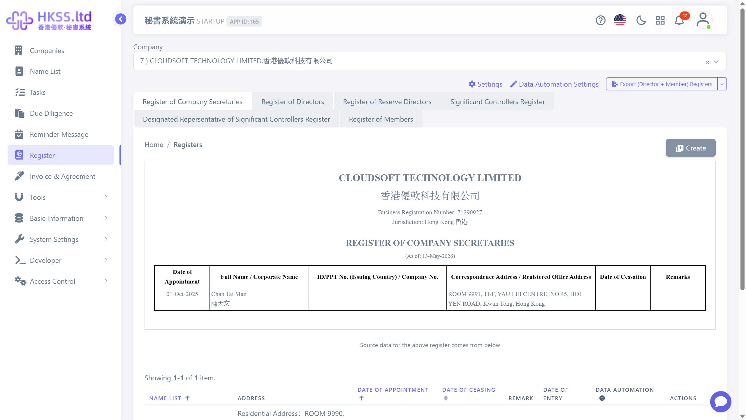The width and height of the screenshot is (746, 420).
Task: Open Settings with the gear link
Action: click(485, 84)
